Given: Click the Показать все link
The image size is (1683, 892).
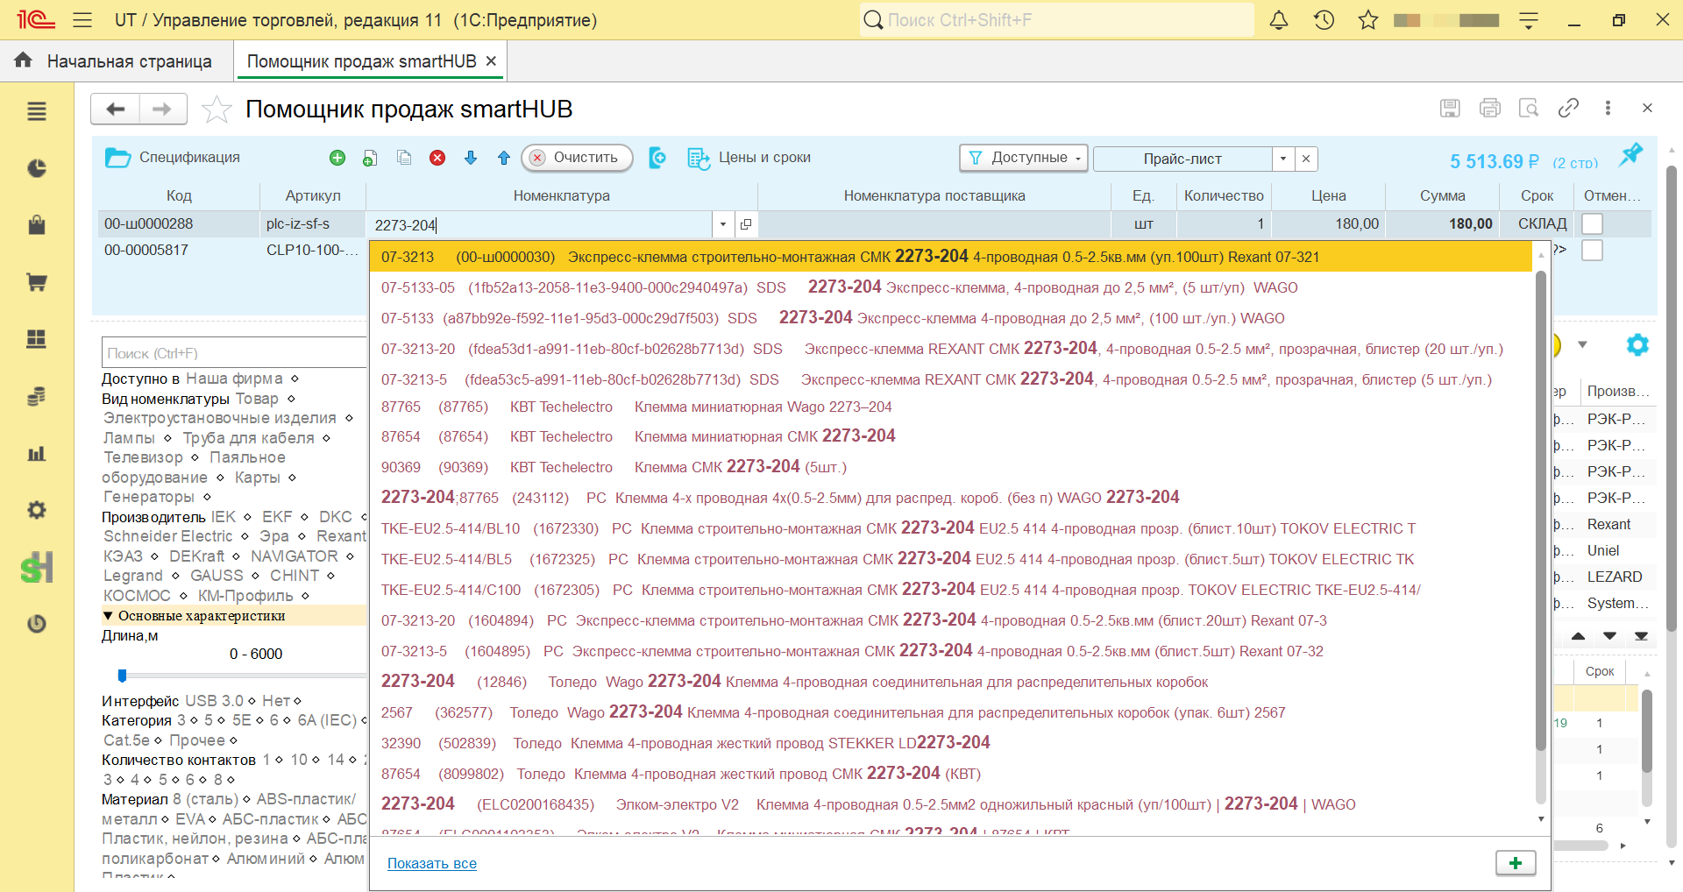Looking at the screenshot, I should [432, 864].
